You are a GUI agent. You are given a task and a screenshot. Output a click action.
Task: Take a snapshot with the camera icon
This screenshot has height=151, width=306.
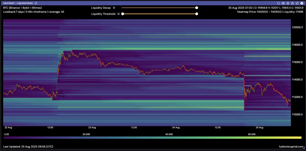(283, 3)
